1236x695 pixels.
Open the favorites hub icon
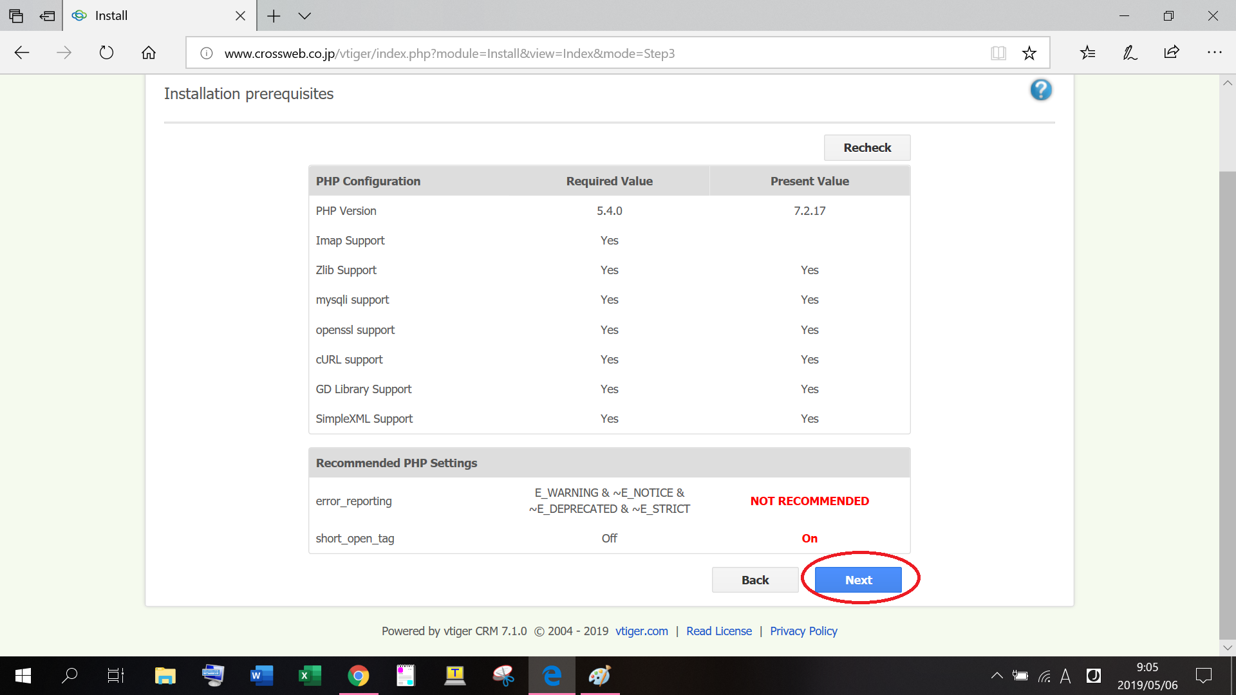click(x=1087, y=53)
